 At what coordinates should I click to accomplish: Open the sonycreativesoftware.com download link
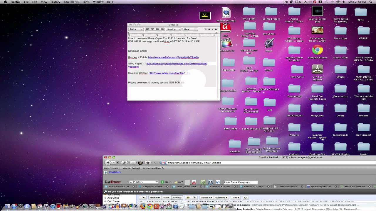(177, 64)
